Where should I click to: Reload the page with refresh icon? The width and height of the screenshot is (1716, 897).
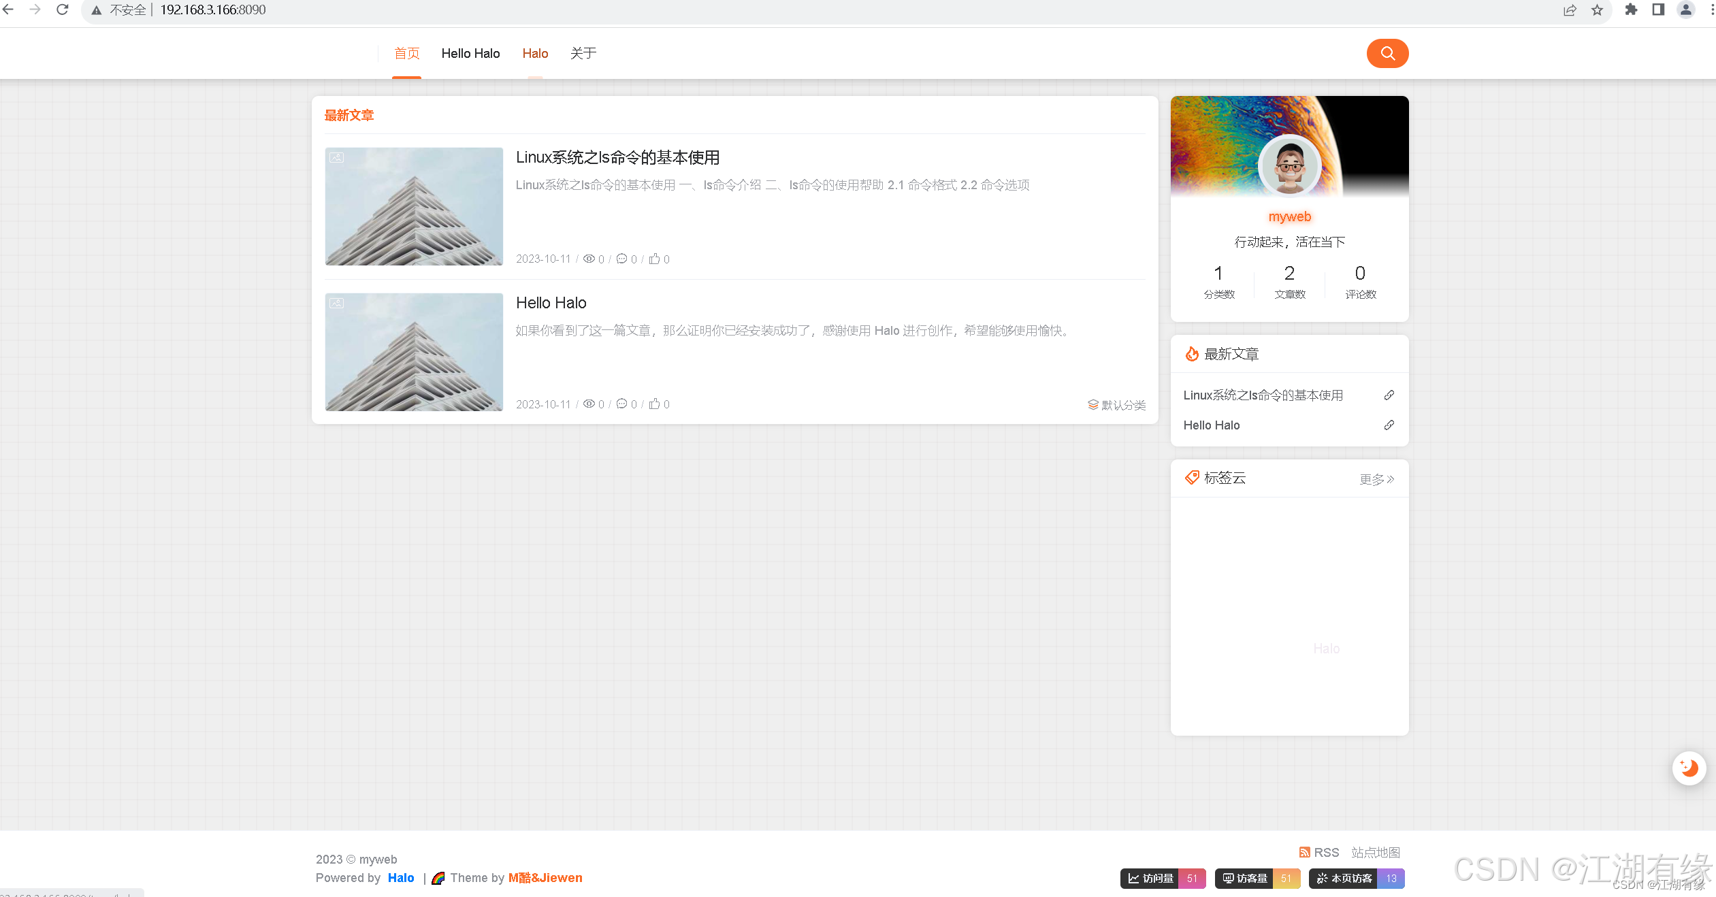click(x=62, y=10)
